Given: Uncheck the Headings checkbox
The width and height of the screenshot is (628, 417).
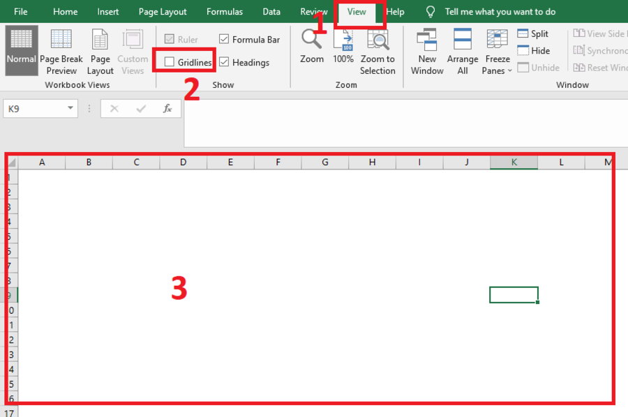Looking at the screenshot, I should coord(224,62).
